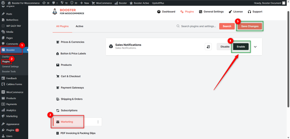
Task: Open Caldera Forms in the sidebar
Action: point(14,84)
